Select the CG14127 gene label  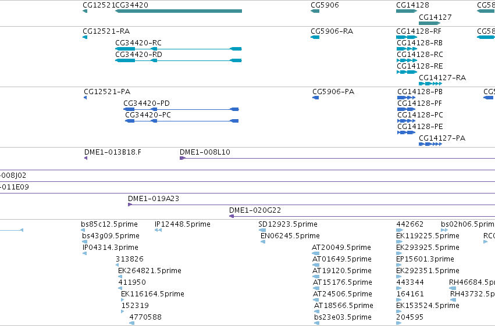coord(435,17)
